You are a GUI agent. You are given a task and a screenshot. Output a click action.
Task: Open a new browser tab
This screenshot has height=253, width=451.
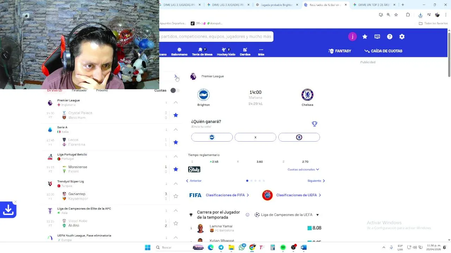403,5
